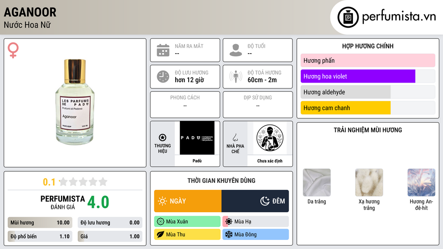This screenshot has height=249, width=443.
Task: Open the Aganoor perfume bottle image
Action: pos(74,102)
